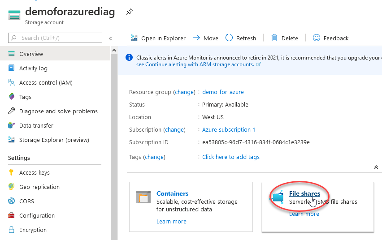The width and height of the screenshot is (382, 240).
Task: Click the globe Geo-replication icon
Action: (x=11, y=186)
